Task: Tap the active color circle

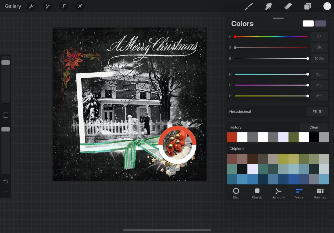Action: (x=327, y=6)
